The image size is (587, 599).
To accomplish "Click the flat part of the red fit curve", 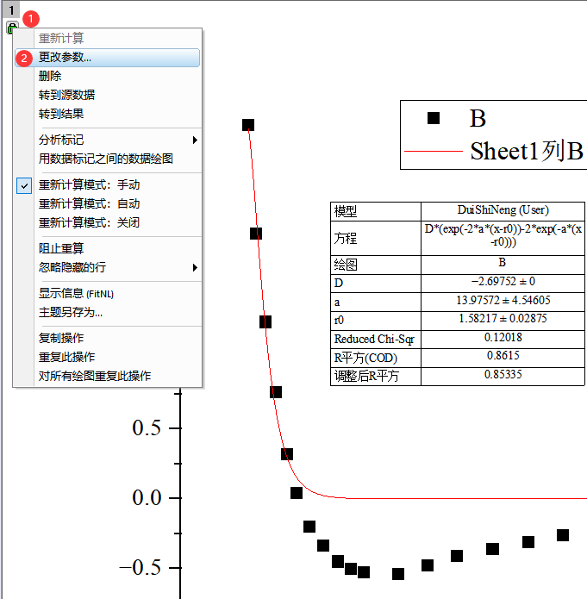I will pos(466,498).
